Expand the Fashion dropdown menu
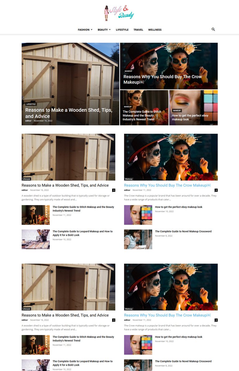239x371 pixels. (85, 30)
